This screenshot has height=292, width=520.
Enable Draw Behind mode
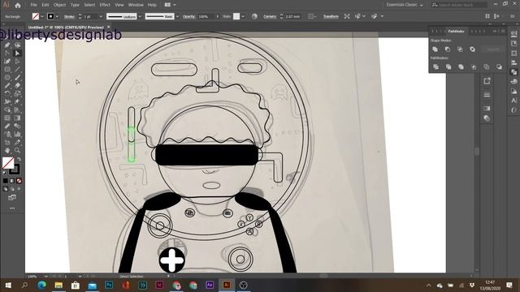coord(12,189)
